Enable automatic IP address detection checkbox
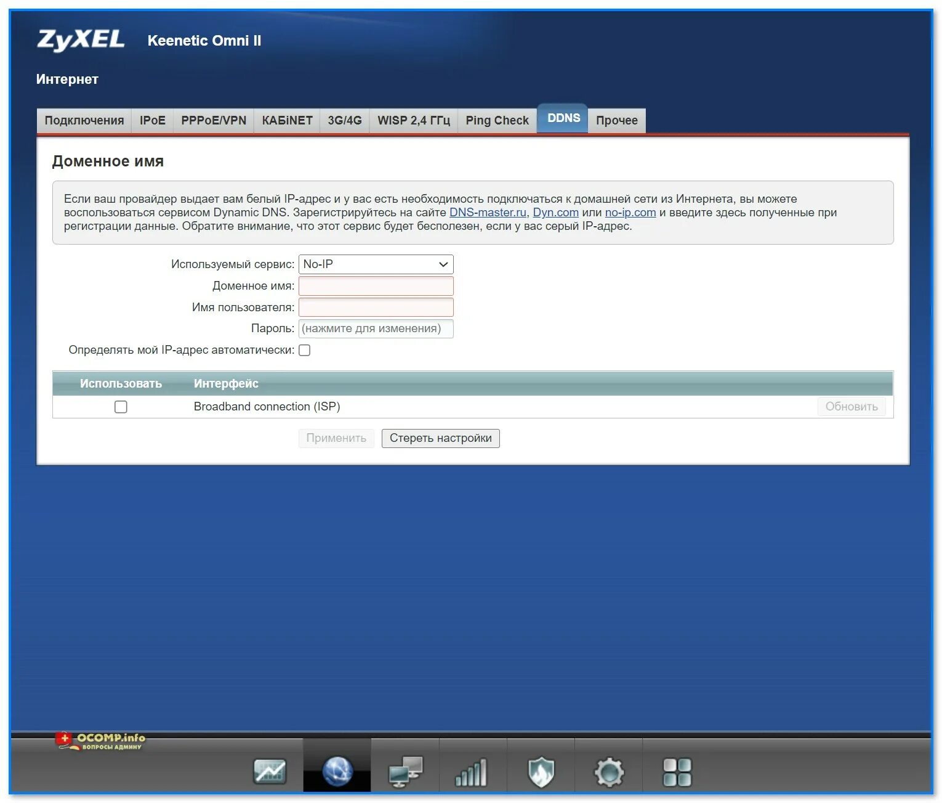This screenshot has width=942, height=803. [304, 350]
